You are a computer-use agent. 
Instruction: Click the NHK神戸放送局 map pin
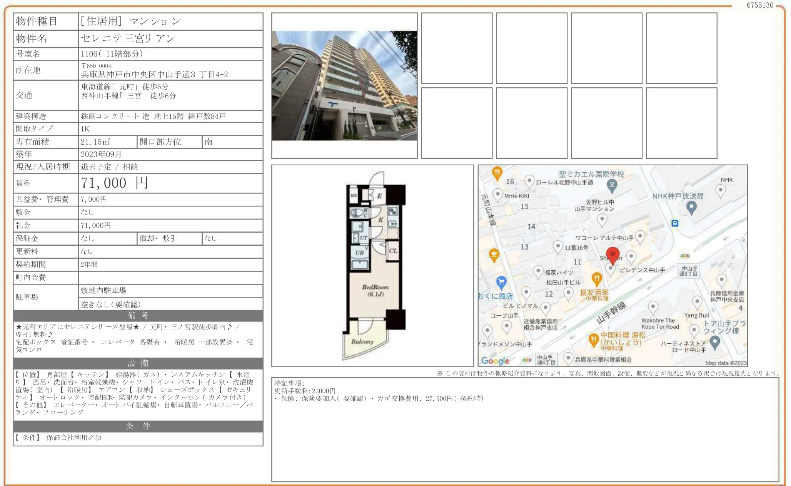[x=691, y=207]
